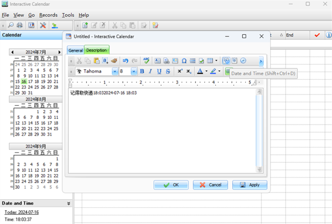Screen dimensions: 332x224
Task: Collapse the Date and Time panel
Action: (69, 204)
